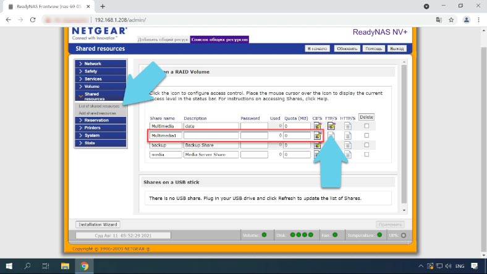The height and width of the screenshot is (274, 487).
Task: Click the Помощь button
Action: pos(373,48)
